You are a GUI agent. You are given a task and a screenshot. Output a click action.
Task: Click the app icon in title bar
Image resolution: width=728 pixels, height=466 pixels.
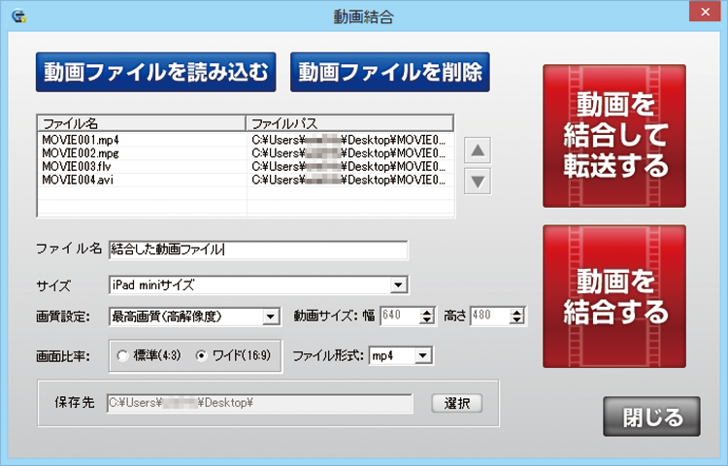point(18,15)
